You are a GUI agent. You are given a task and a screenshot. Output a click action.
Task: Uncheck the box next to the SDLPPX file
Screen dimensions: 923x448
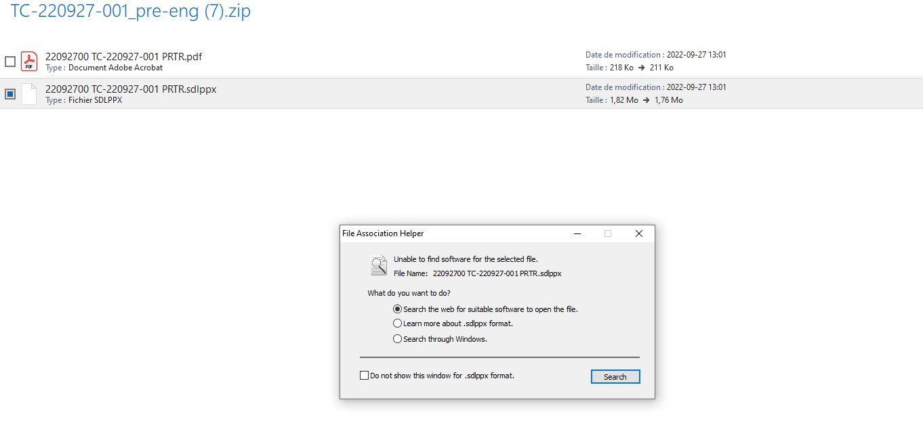(x=9, y=93)
